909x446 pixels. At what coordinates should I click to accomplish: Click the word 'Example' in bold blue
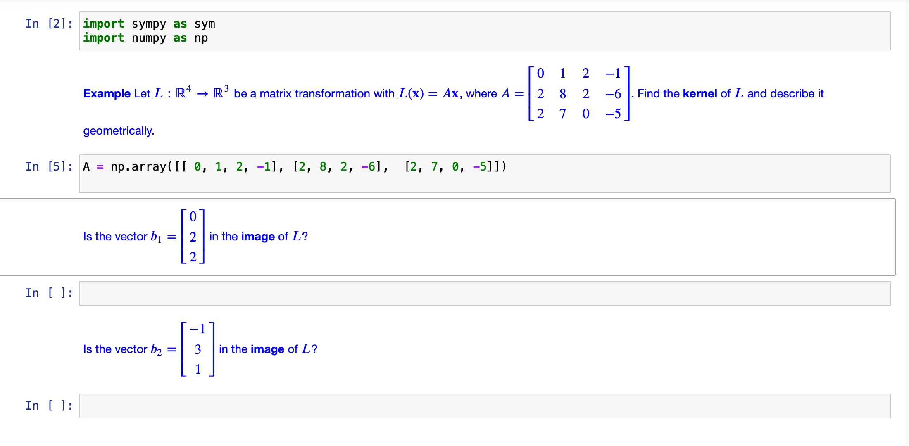point(107,94)
